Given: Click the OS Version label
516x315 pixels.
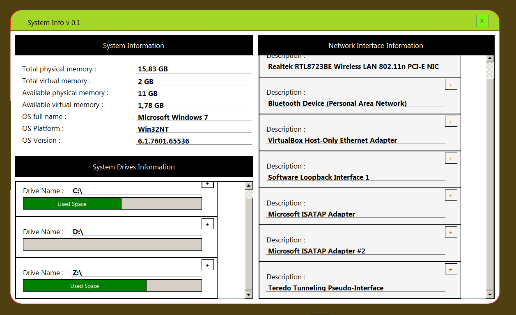Looking at the screenshot, I should 41,140.
